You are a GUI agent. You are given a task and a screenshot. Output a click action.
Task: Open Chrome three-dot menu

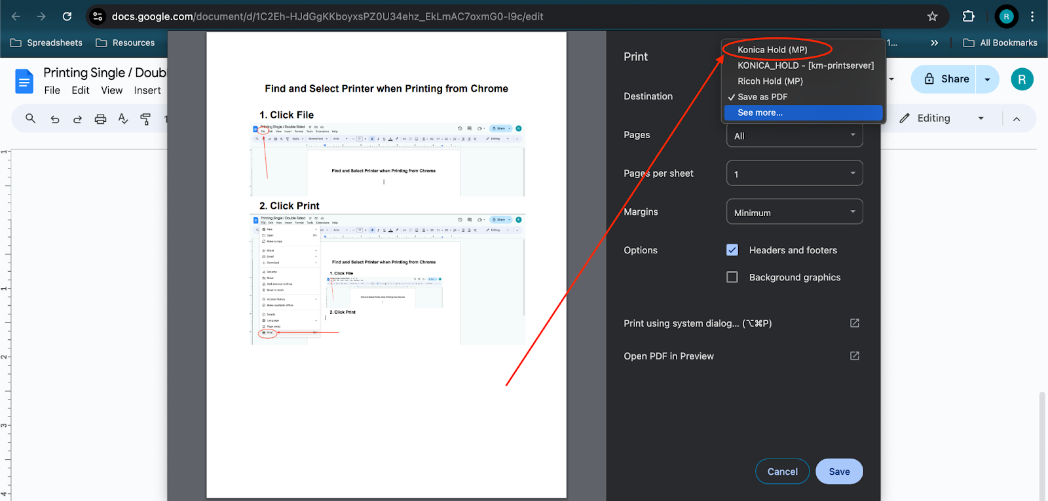pyautogui.click(x=1032, y=16)
